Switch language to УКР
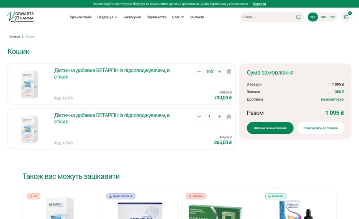This screenshot has height=219, width=359. tap(313, 17)
